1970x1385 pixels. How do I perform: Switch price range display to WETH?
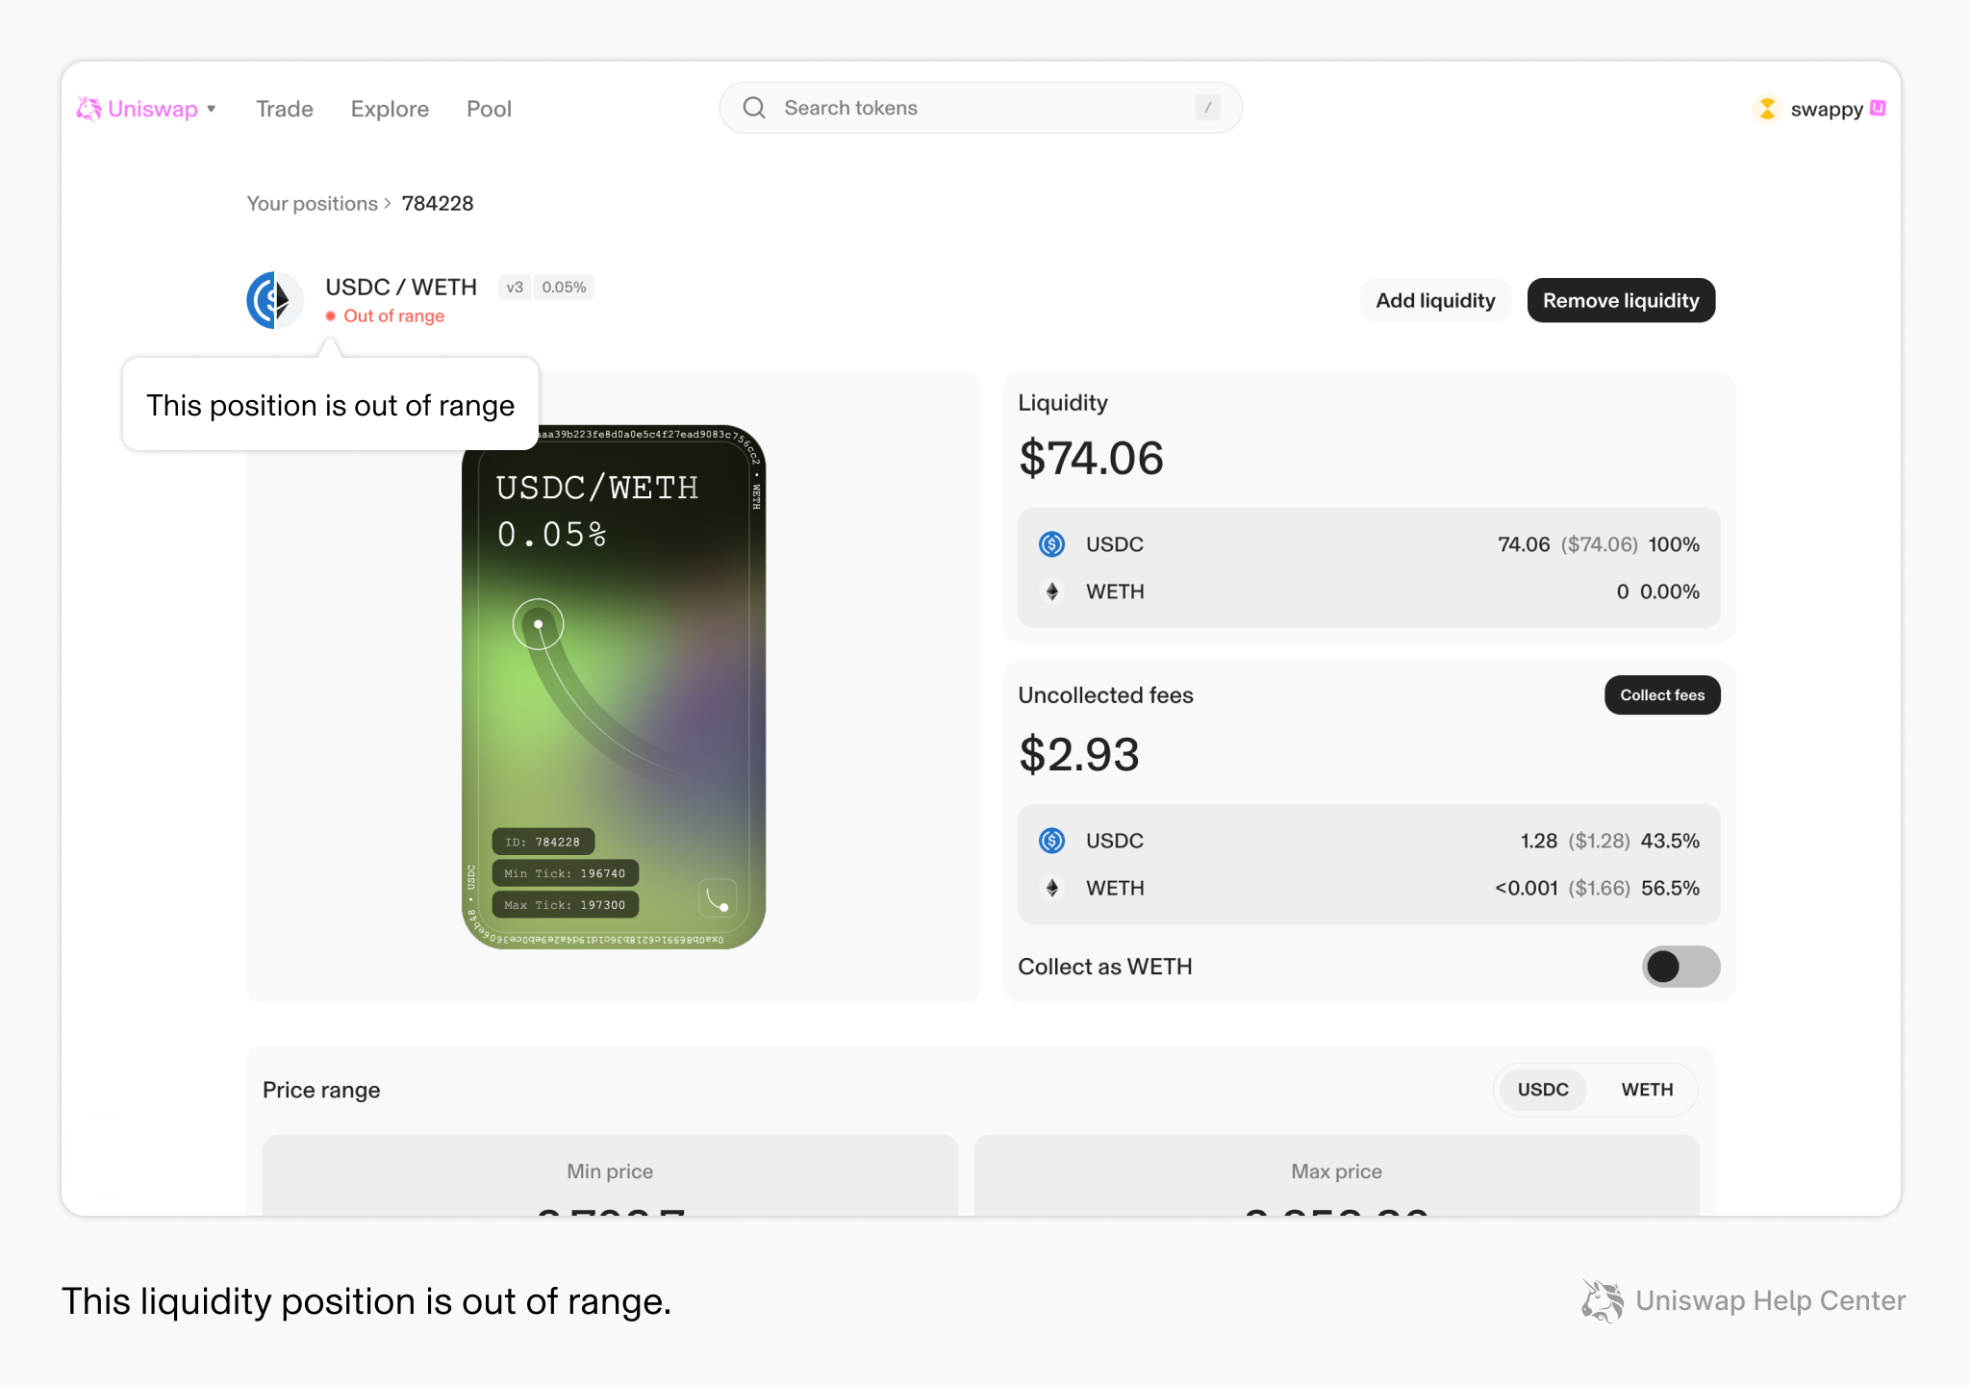pos(1647,1089)
